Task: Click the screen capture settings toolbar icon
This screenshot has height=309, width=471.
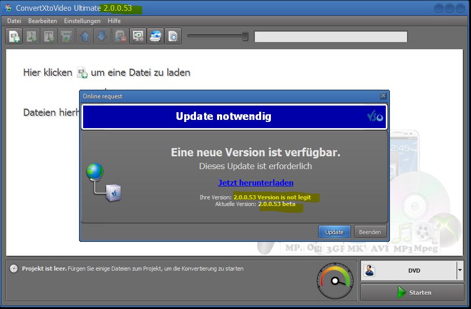Action: coord(138,36)
